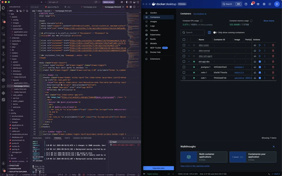Viewport: 282px width, 176px height.
Task: Open more actions for postgres-1 row
Action: point(265,67)
